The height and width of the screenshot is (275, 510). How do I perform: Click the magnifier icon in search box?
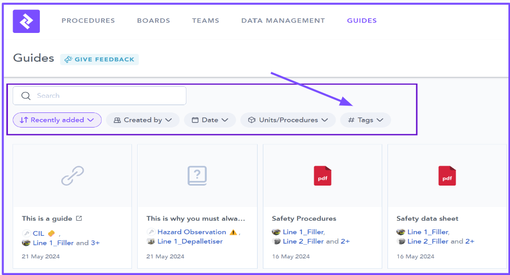[x=26, y=96]
